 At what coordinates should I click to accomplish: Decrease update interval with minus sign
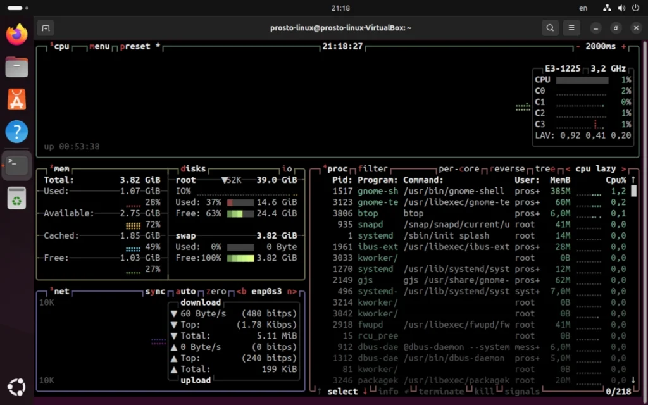[x=578, y=46]
